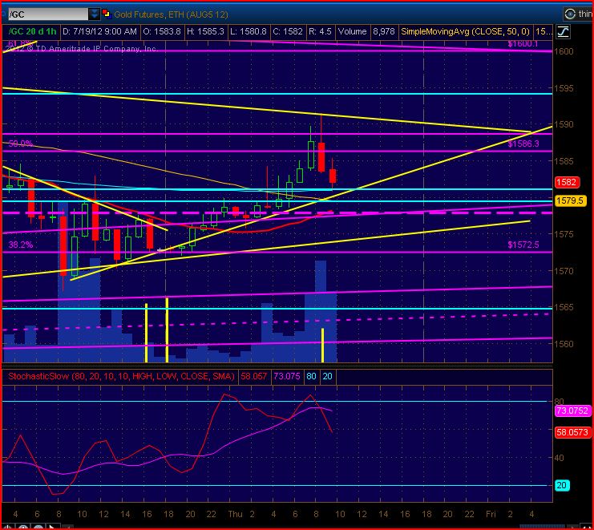
Task: Click the '$1572.5' Fibonacci level label
Action: click(x=523, y=245)
